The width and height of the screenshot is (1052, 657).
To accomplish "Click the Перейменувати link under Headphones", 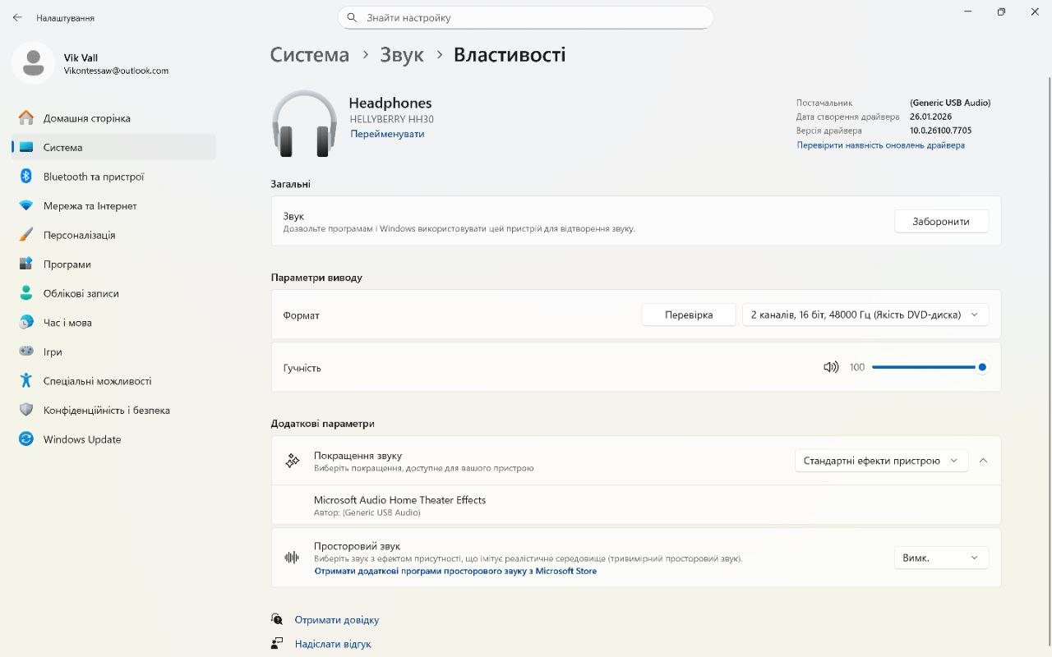I will click(387, 134).
